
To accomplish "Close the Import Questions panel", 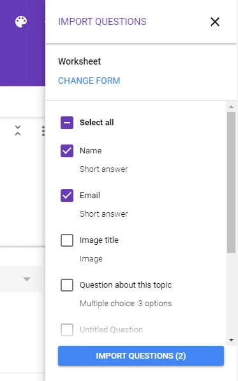I will pos(215,22).
